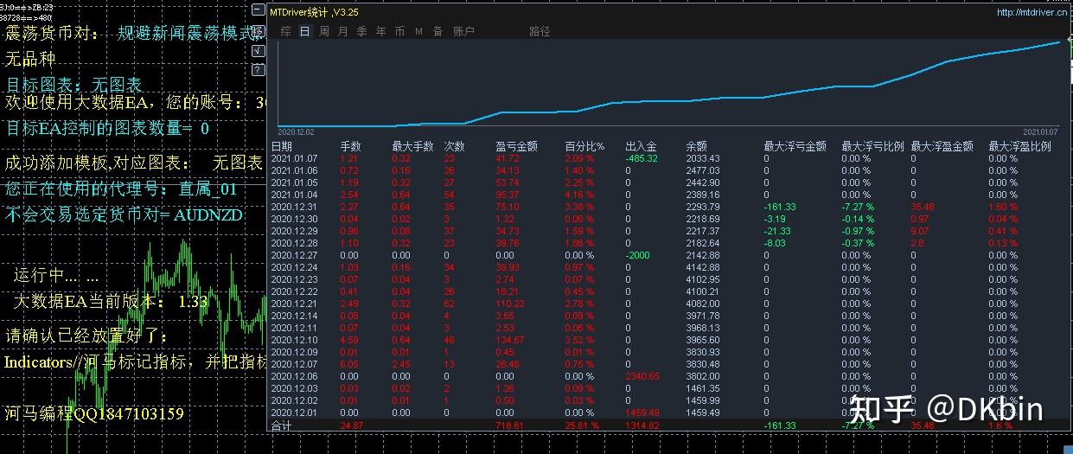Select the 2020.12.01 date row
The width and height of the screenshot is (1073, 454).
[x=294, y=412]
